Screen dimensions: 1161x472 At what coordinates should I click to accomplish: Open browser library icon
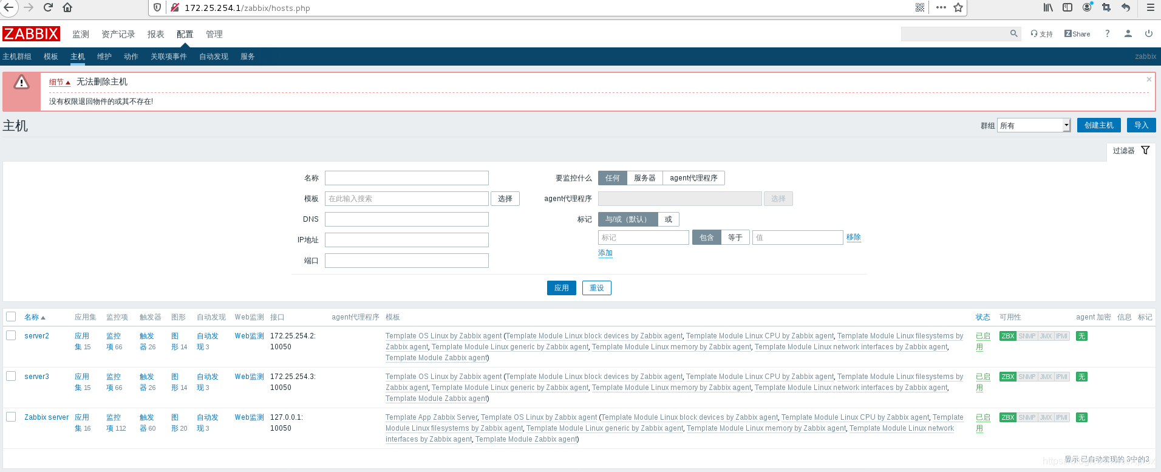[1048, 7]
